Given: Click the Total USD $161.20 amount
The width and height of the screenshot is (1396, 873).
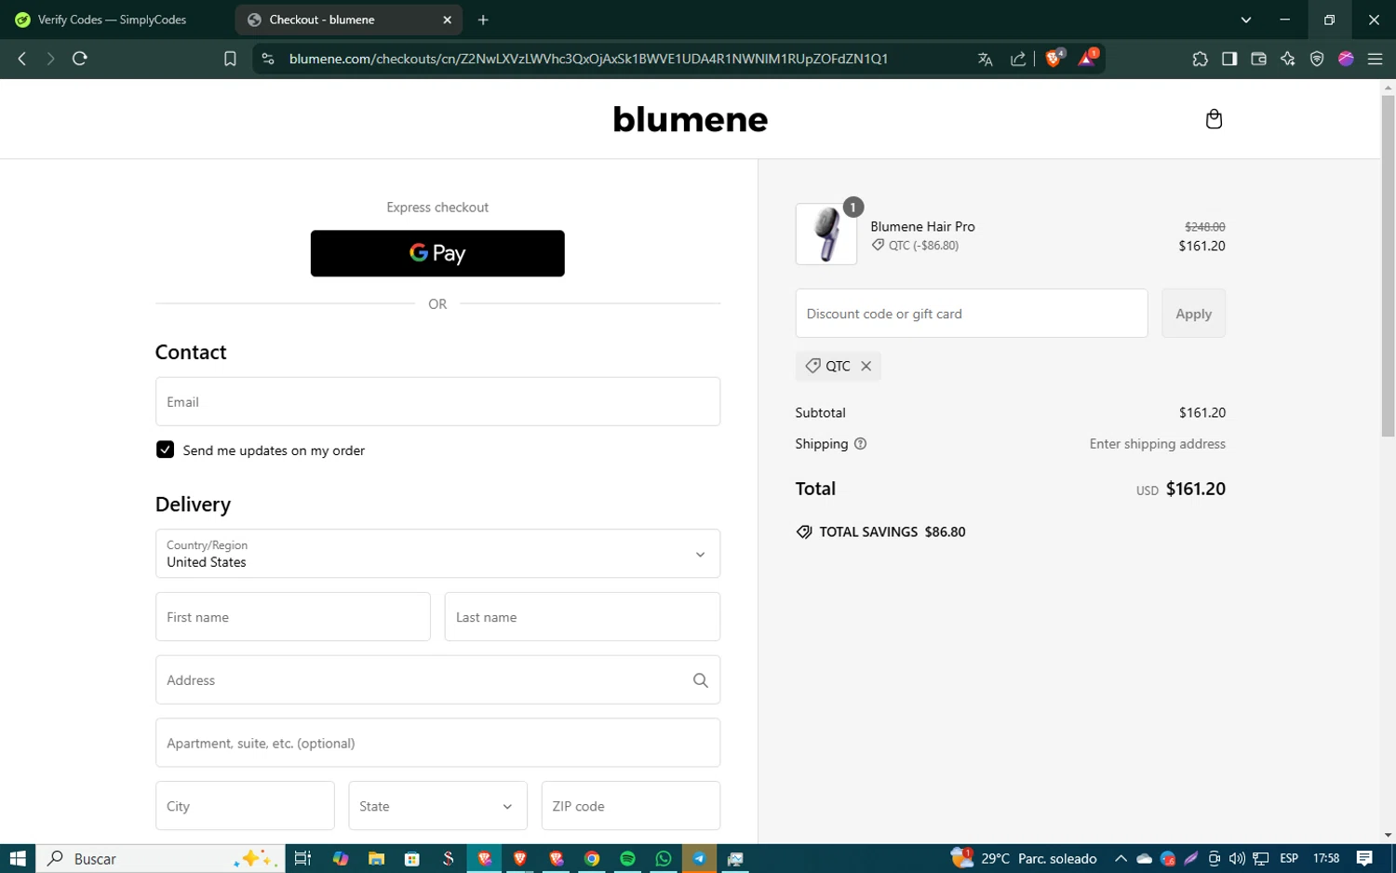Looking at the screenshot, I should click(x=1180, y=489).
